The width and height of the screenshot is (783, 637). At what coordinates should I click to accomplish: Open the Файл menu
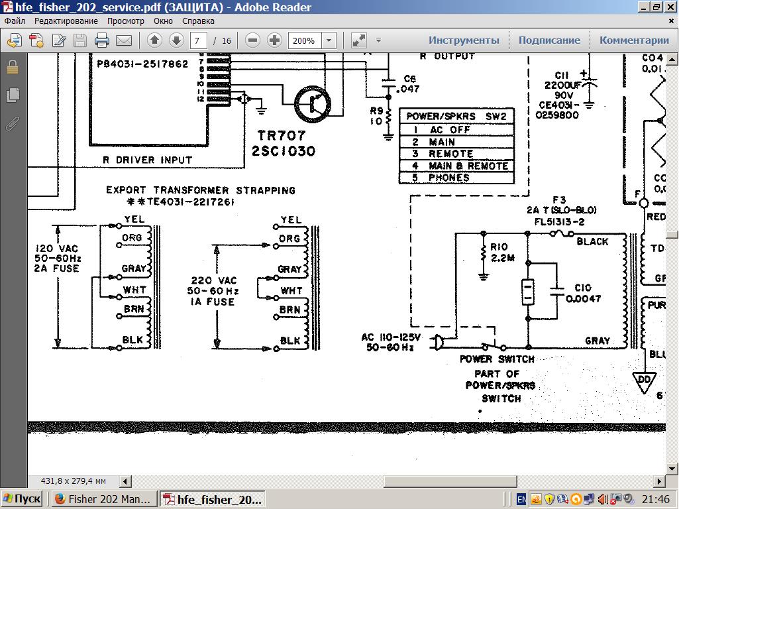(x=15, y=21)
